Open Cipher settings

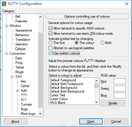pos(25,86)
